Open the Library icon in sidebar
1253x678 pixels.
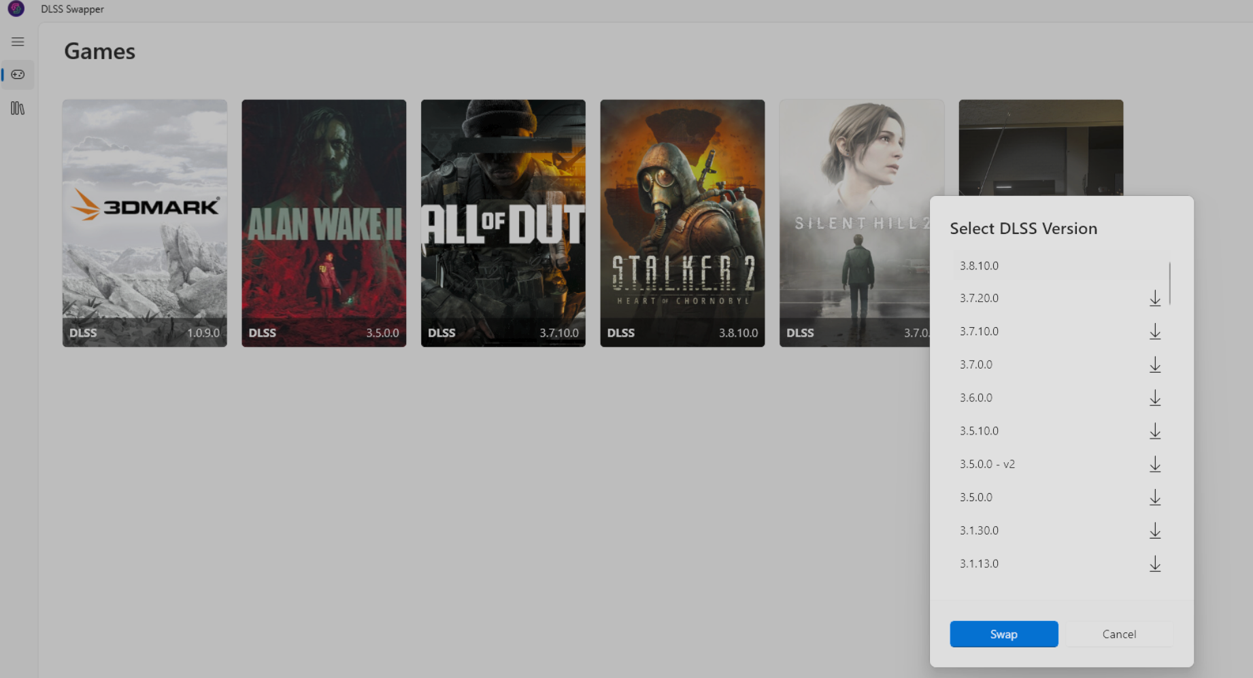click(18, 109)
